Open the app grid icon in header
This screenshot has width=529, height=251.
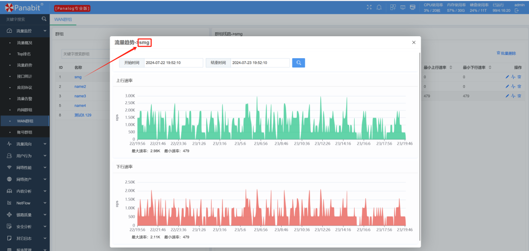(x=393, y=7)
